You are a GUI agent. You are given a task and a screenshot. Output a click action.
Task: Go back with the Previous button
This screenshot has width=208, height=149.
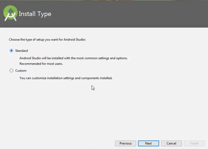pos(125,143)
